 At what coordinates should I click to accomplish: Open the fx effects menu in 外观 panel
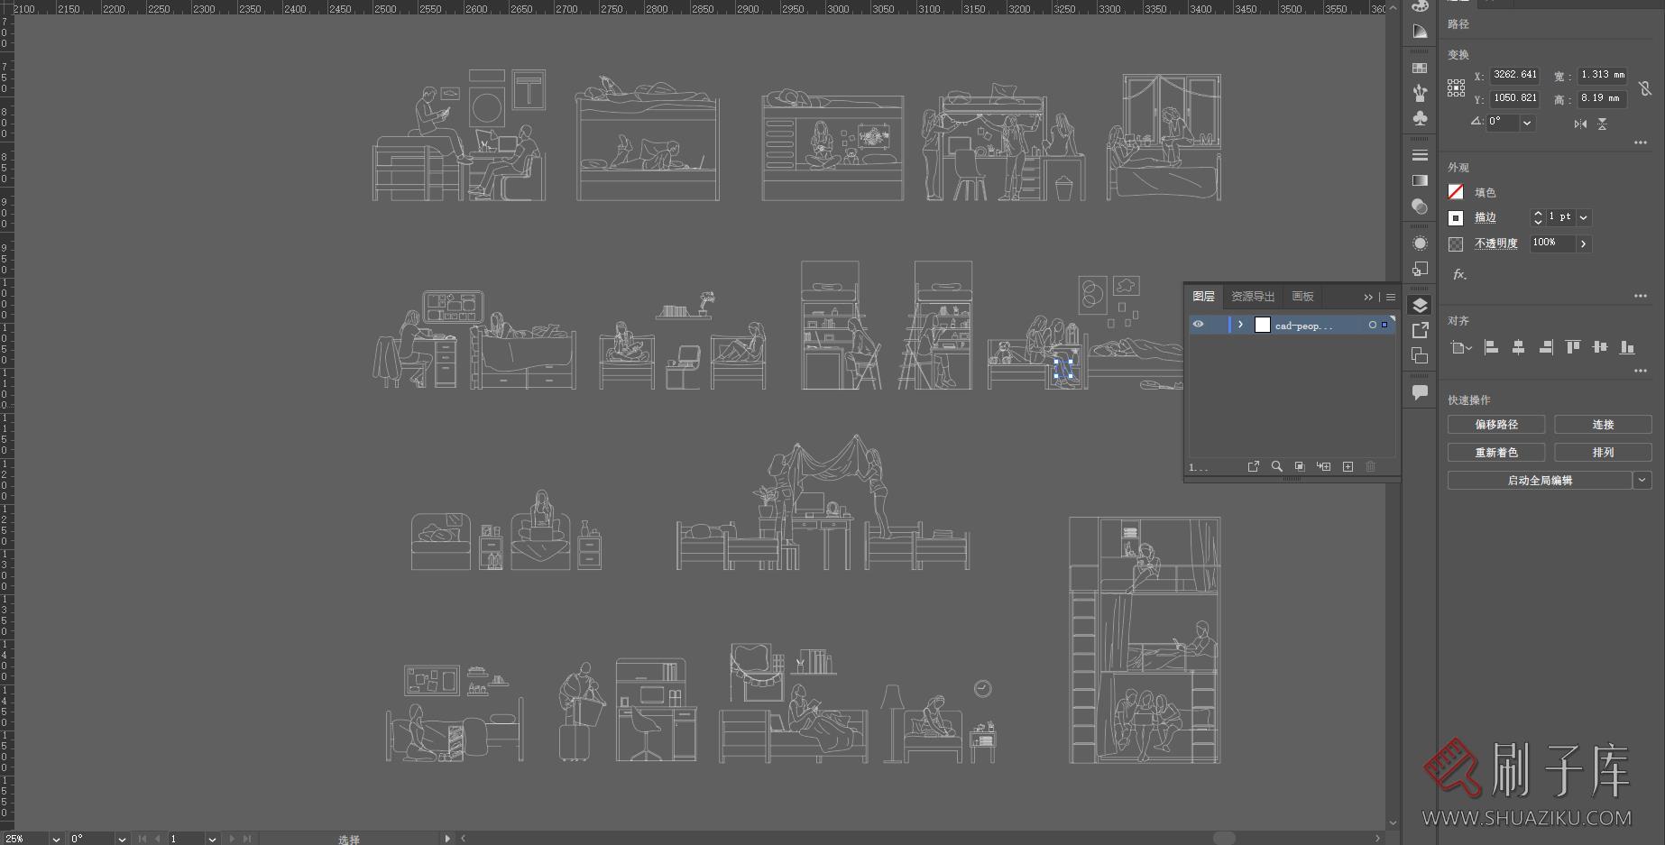click(x=1458, y=275)
